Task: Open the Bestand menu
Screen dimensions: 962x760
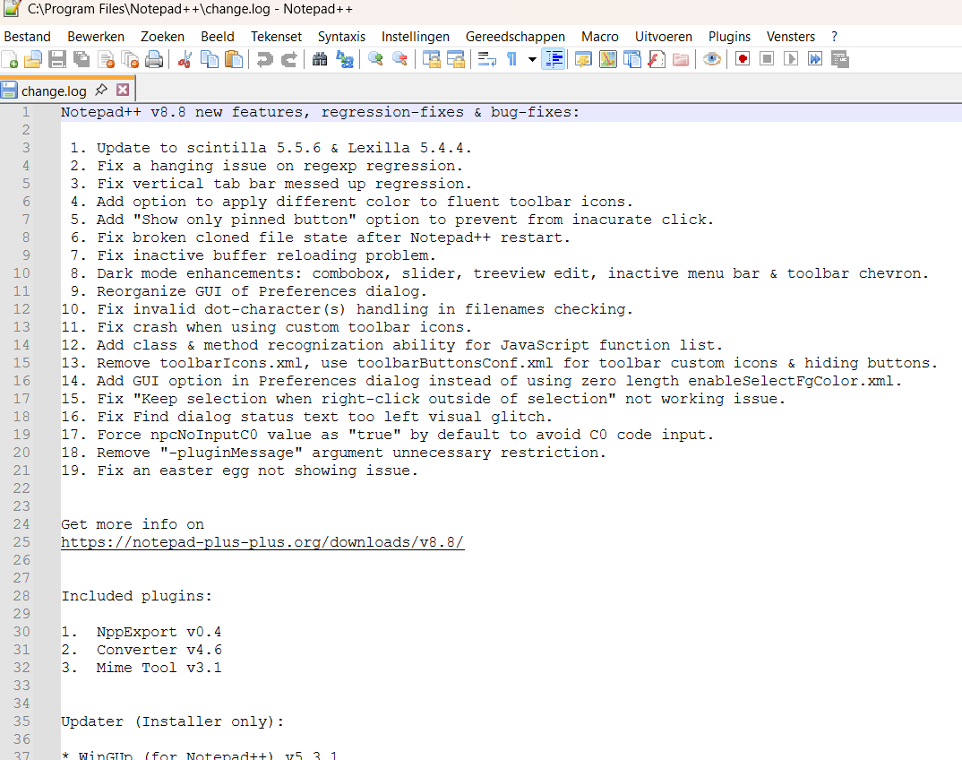Action: pyautogui.click(x=27, y=37)
